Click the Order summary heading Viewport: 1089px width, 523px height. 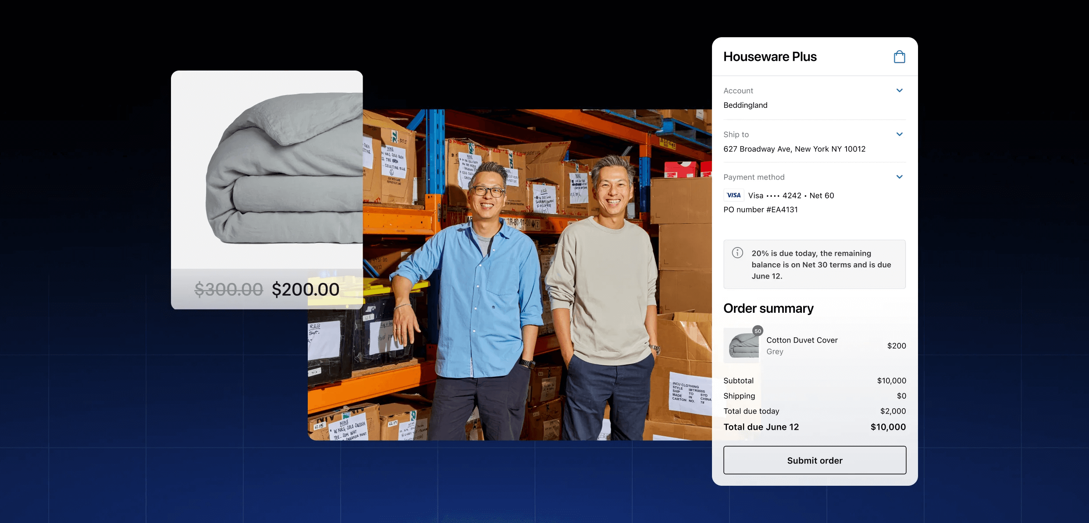pyautogui.click(x=768, y=308)
